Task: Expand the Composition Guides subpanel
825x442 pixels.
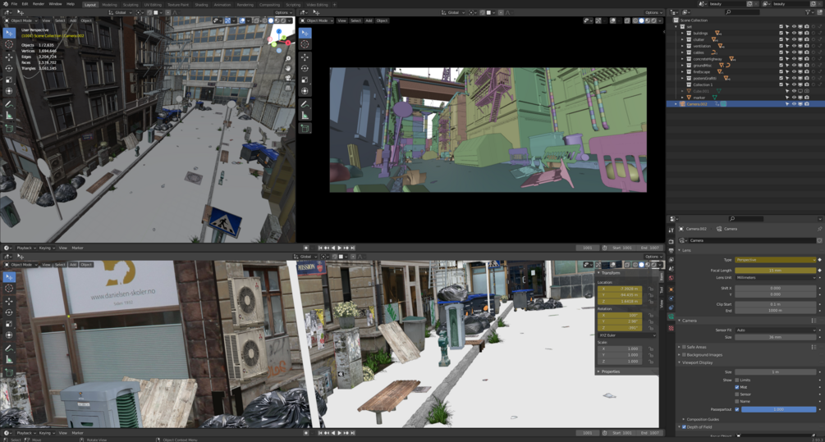Action: [684, 419]
